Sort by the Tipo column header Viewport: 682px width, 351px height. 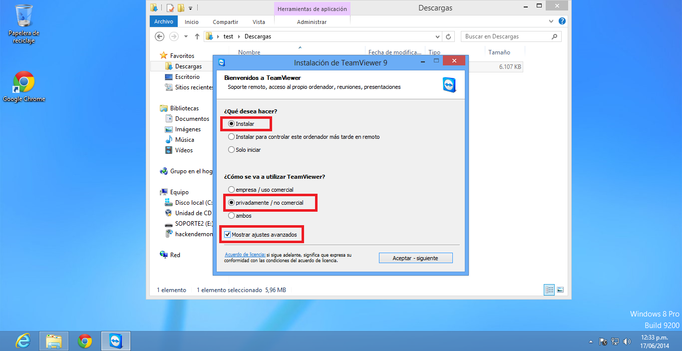coord(434,52)
